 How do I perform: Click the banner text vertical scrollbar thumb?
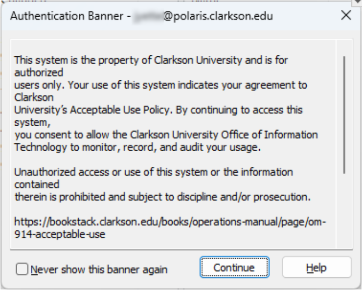coord(344,114)
